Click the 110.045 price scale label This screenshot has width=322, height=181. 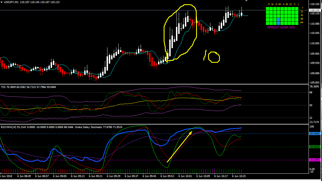pos(315,33)
